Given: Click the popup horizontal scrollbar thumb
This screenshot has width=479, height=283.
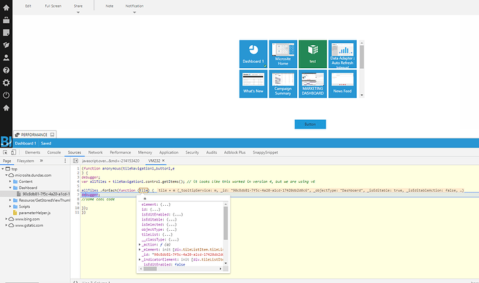Looking at the screenshot, I should 150,268.
